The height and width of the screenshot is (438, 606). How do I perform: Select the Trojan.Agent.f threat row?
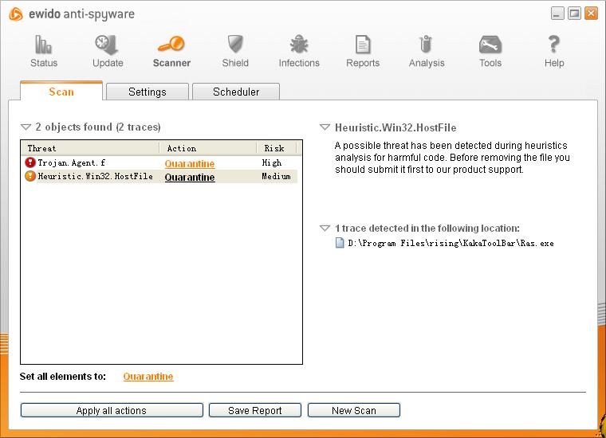(x=159, y=162)
